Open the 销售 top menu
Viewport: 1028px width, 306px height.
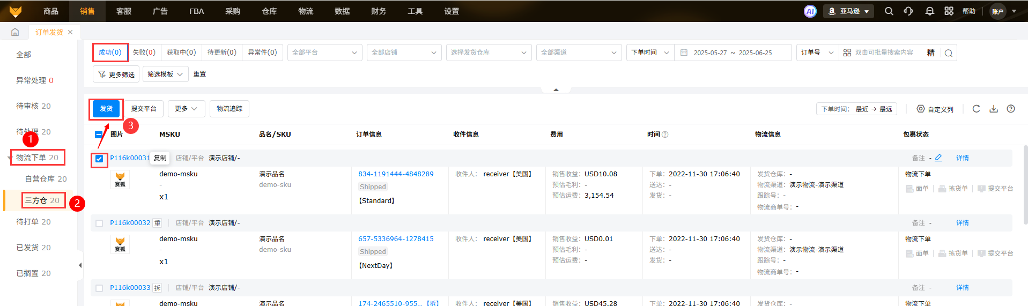87,11
